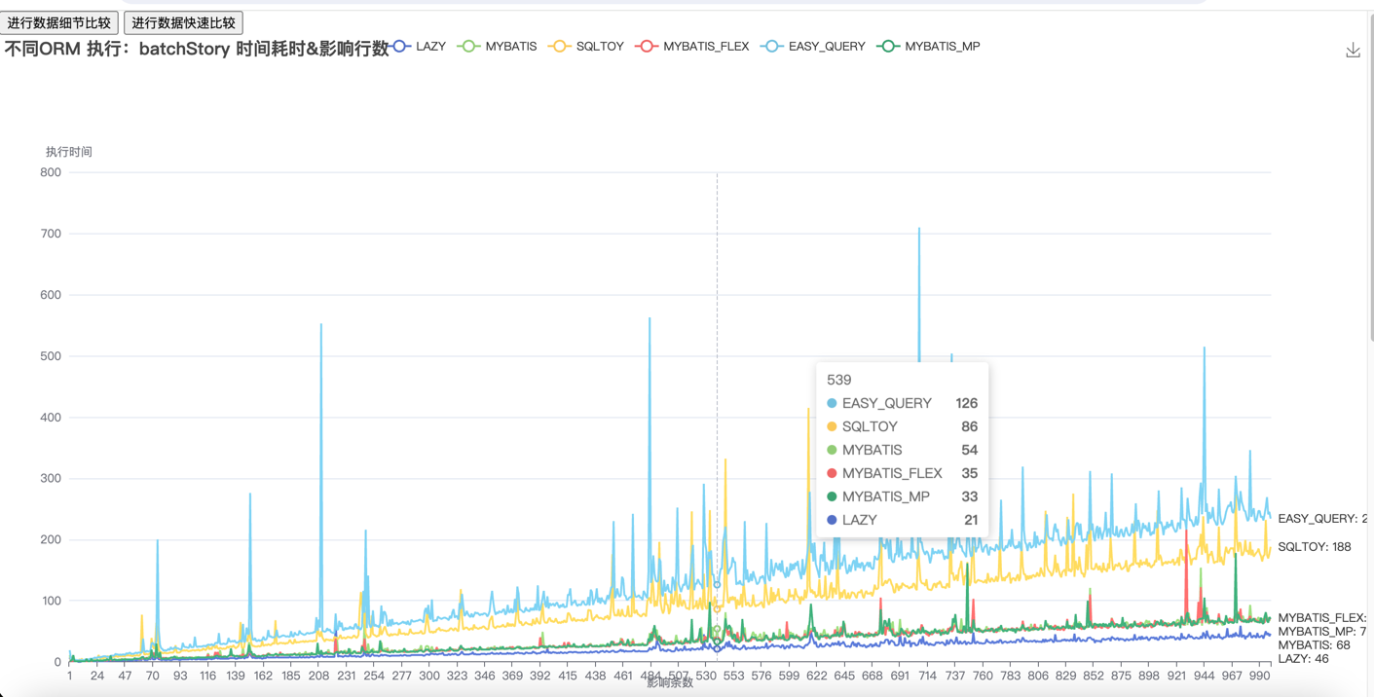Click x-axis tick 990
The width and height of the screenshot is (1374, 697).
tap(1259, 676)
